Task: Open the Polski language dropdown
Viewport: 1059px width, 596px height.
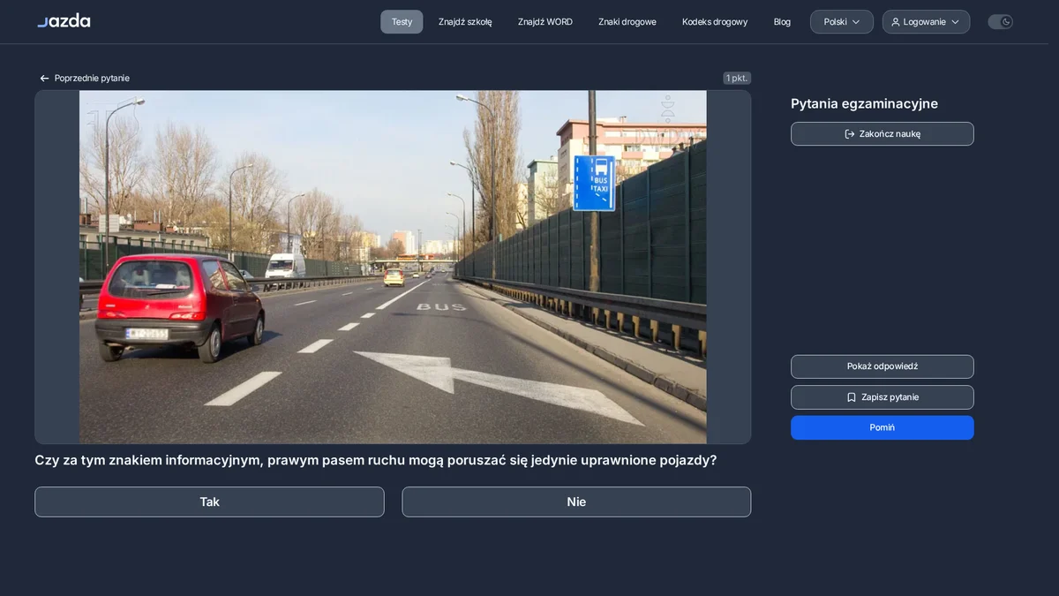Action: 842,22
